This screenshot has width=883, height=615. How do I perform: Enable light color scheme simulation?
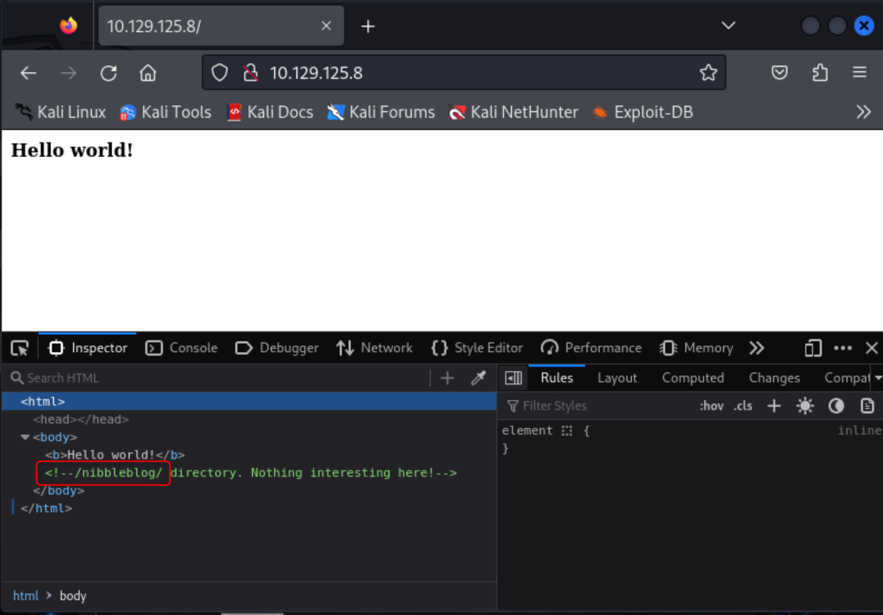(804, 406)
